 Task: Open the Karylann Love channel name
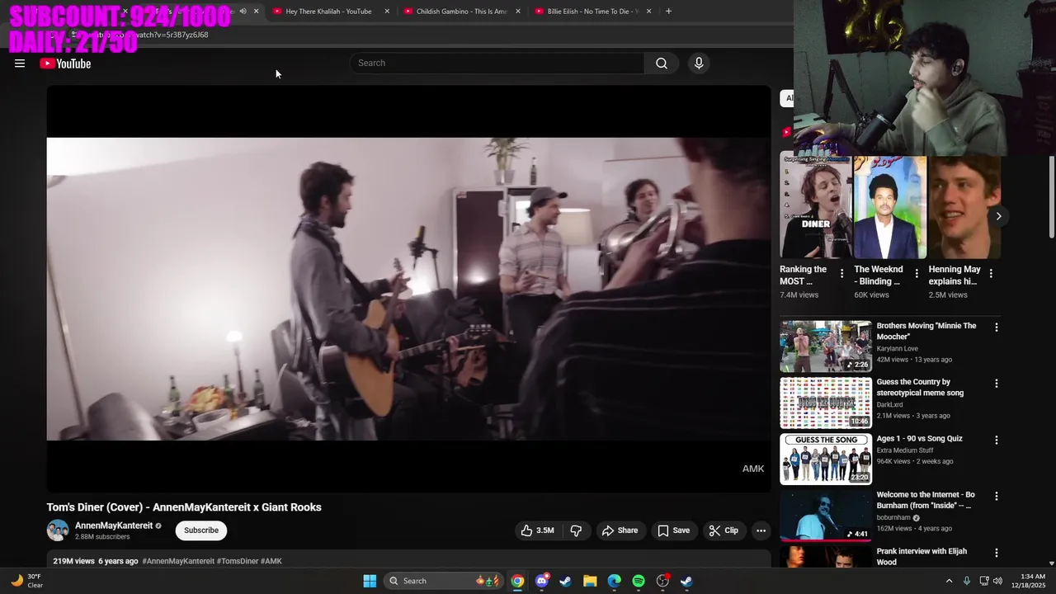pyautogui.click(x=898, y=349)
